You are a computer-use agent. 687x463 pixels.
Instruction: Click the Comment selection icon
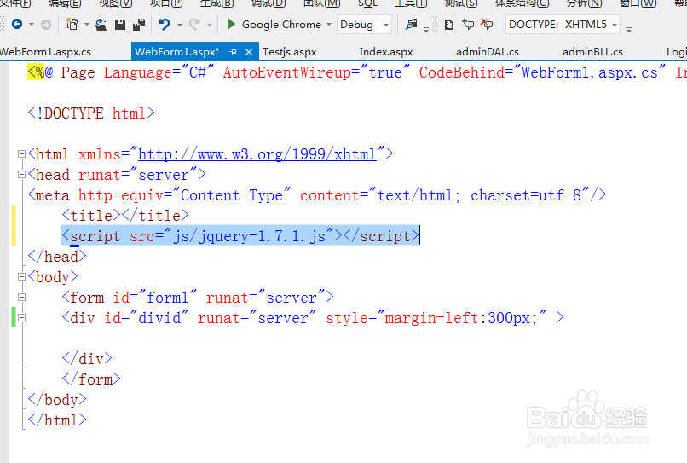pyautogui.click(x=468, y=24)
